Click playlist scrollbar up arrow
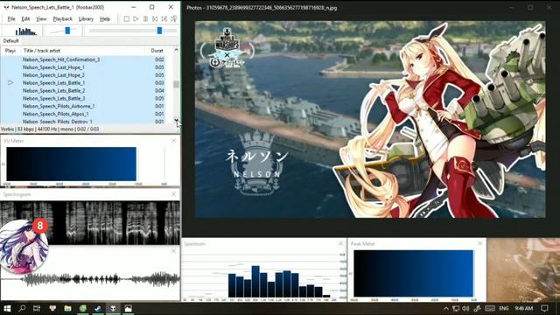 [176, 51]
